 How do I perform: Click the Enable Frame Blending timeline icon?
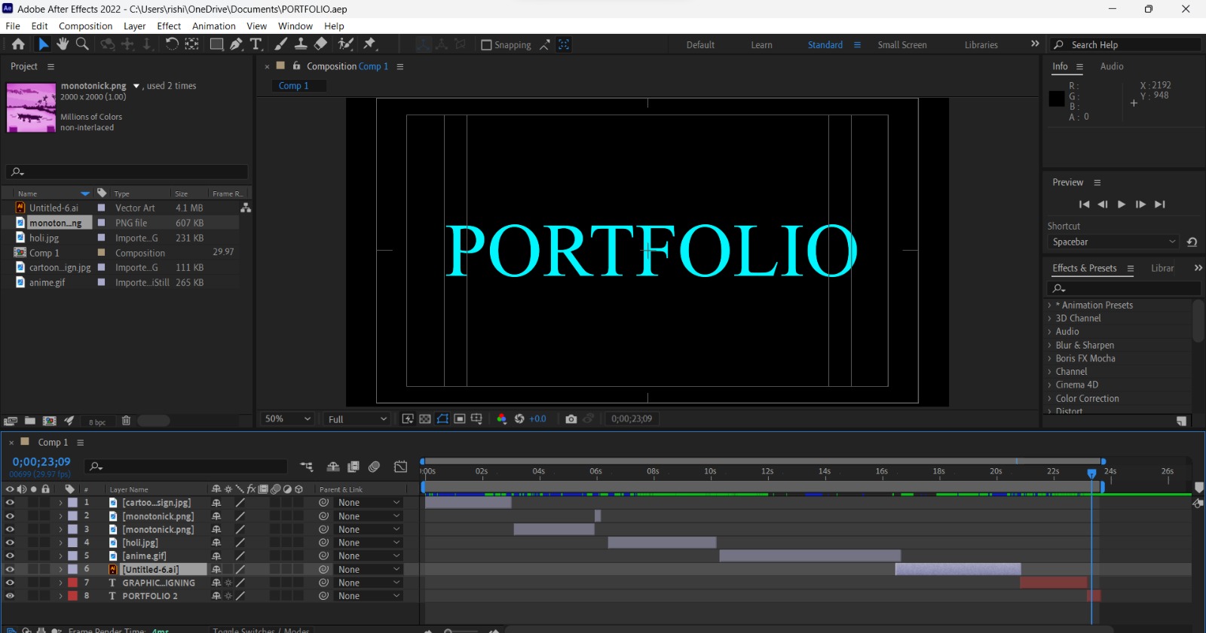[x=354, y=467]
